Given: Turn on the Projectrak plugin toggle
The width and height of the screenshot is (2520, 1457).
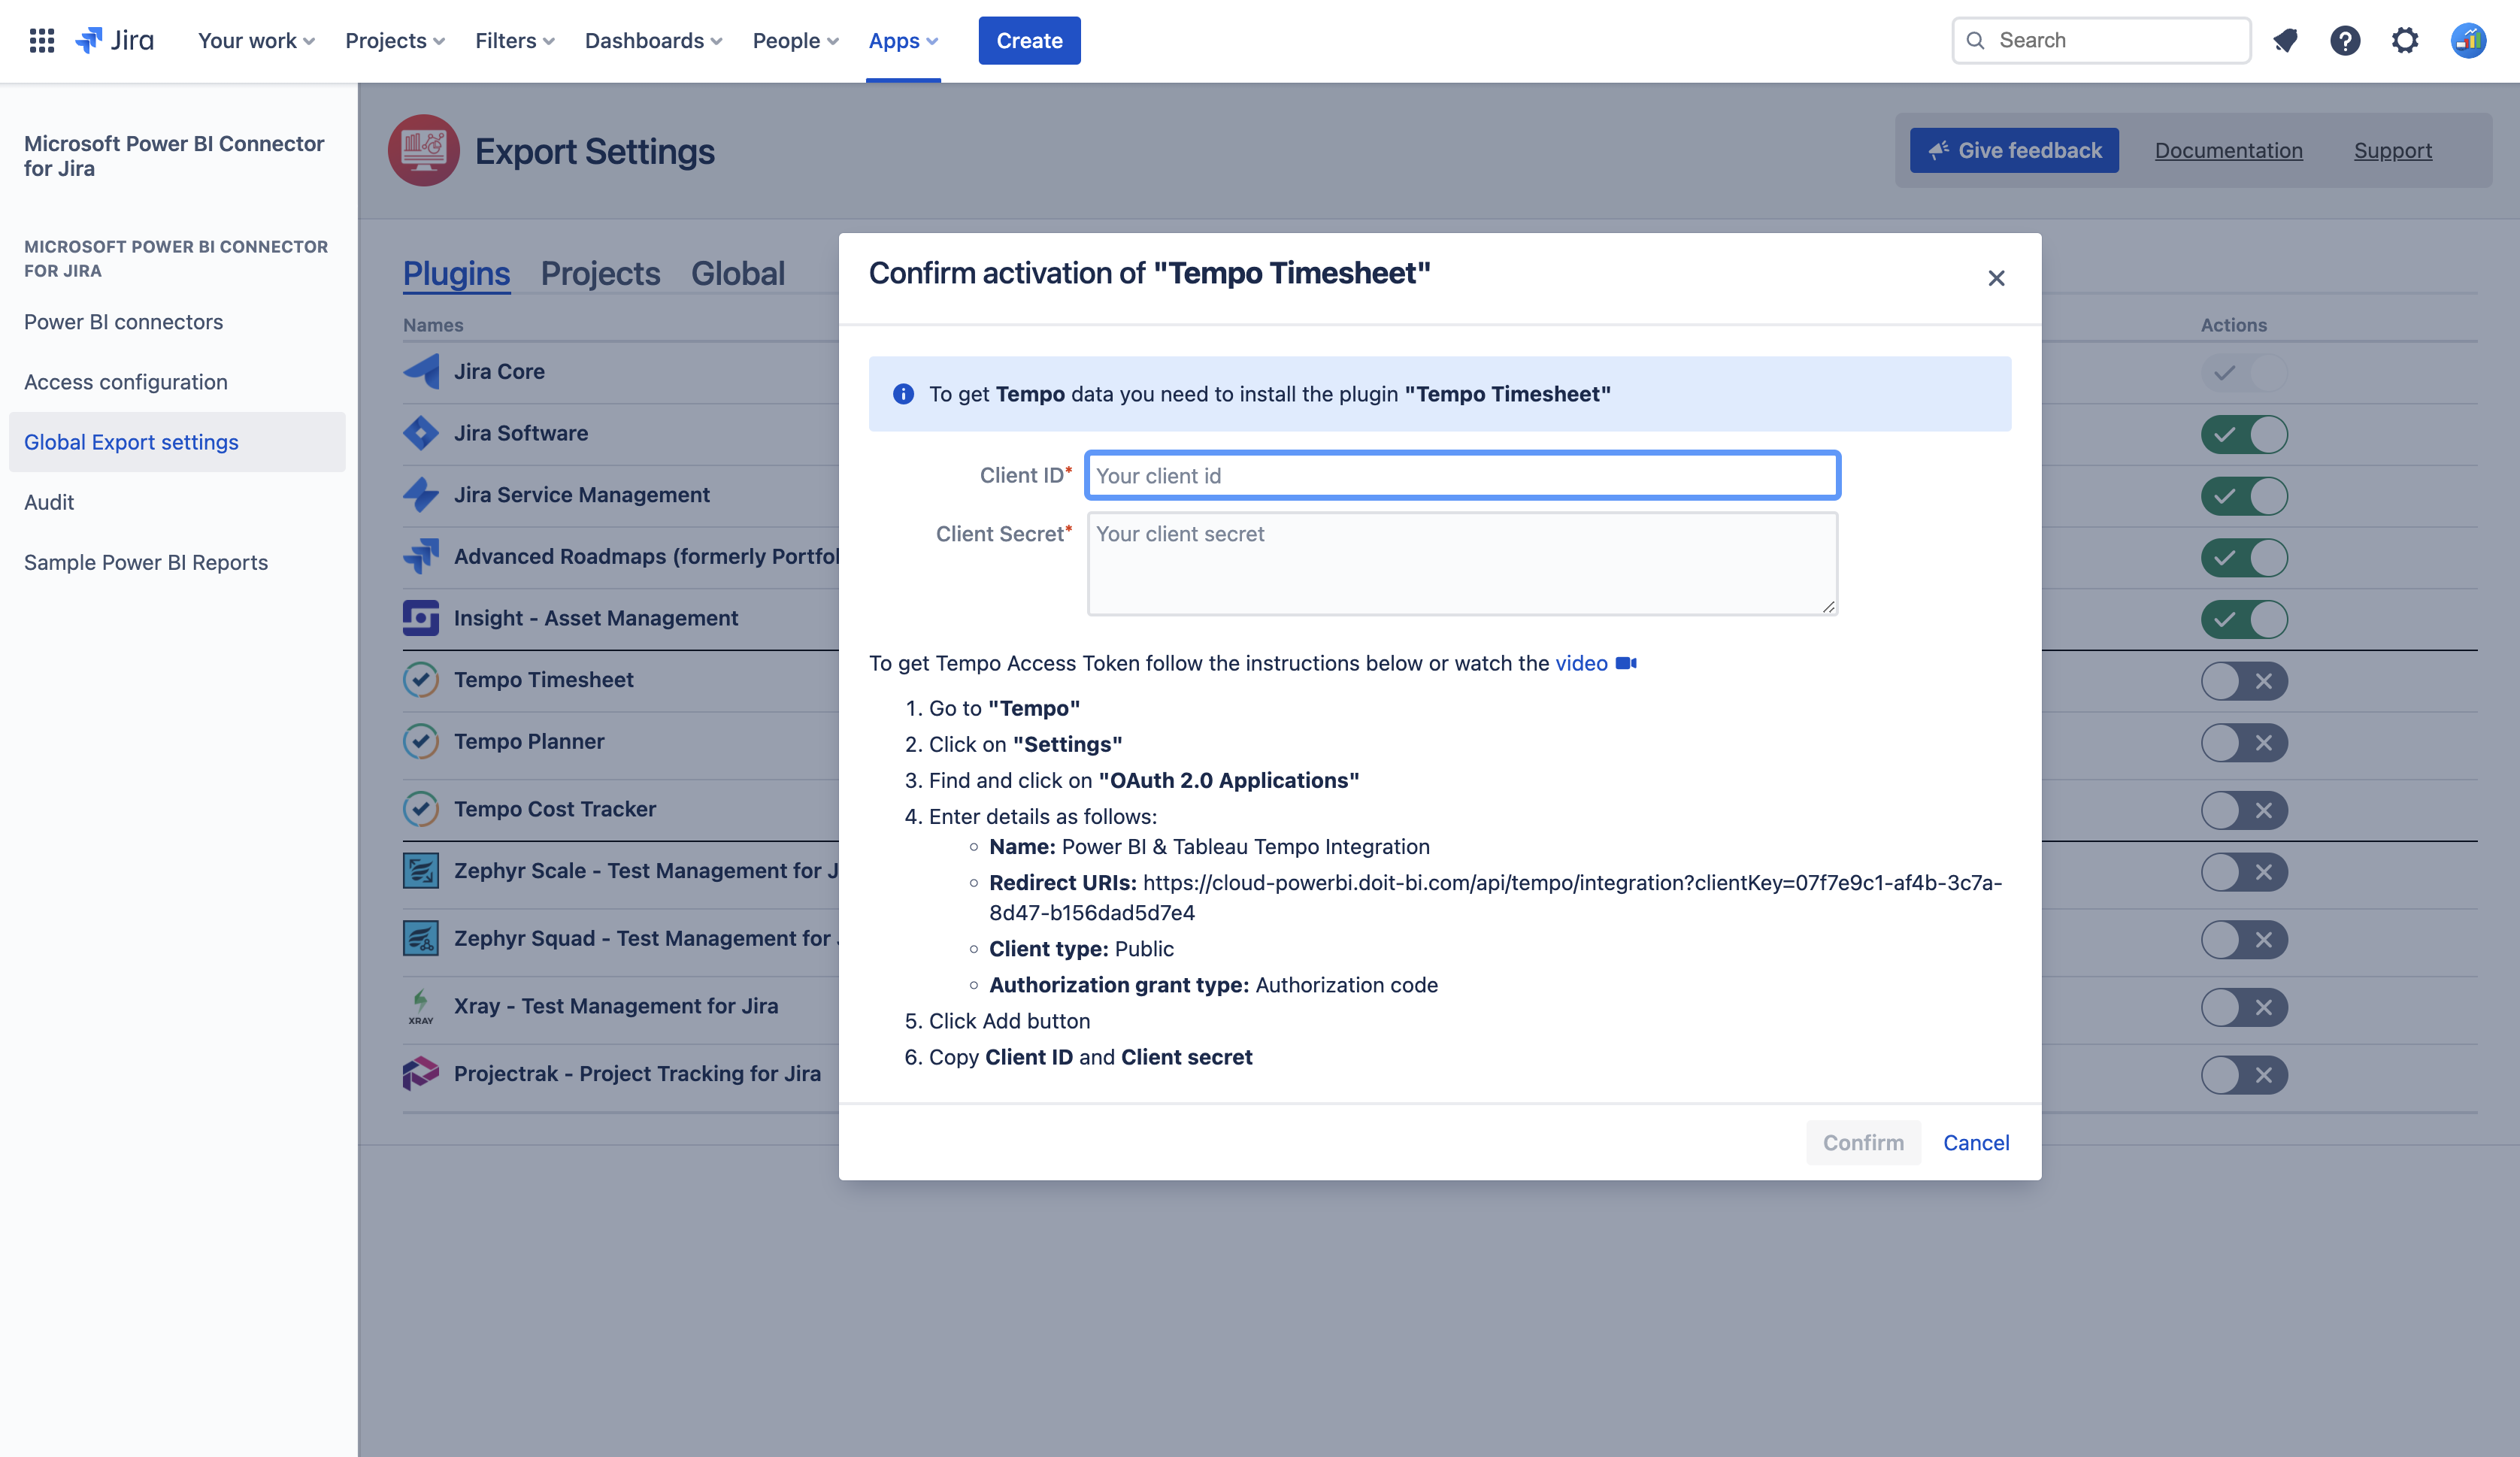Looking at the screenshot, I should (2243, 1075).
